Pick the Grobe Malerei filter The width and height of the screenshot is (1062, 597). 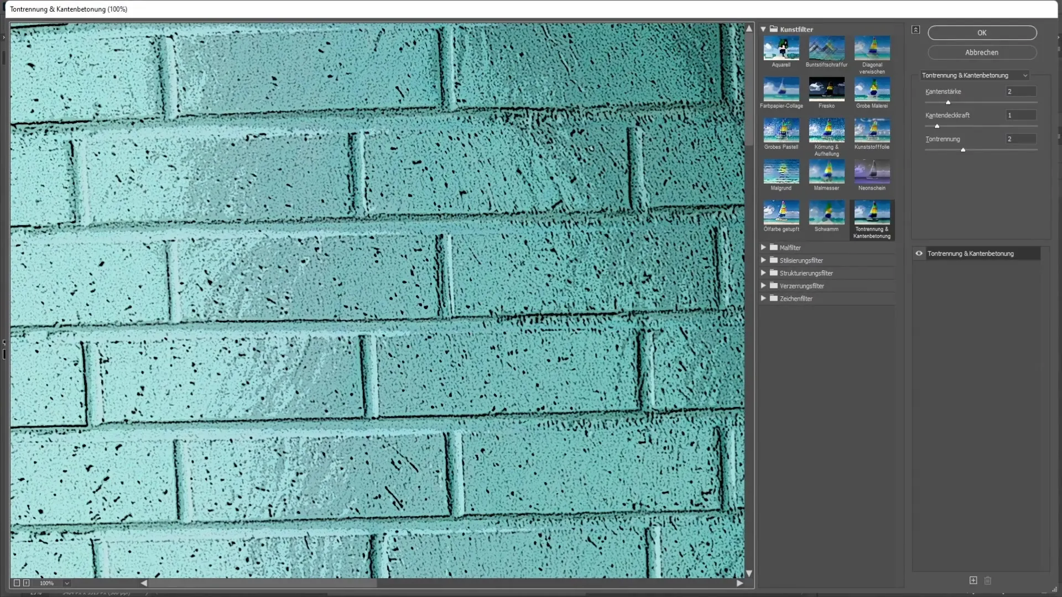point(872,90)
